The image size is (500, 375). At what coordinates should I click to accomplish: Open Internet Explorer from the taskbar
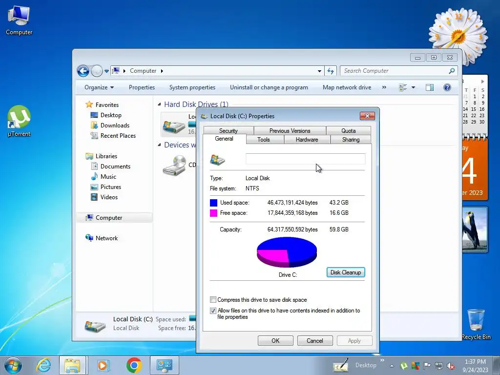pos(43,365)
